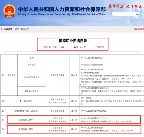Click 国家卫生健康委 in row 23
This screenshot has height=137, width=144.
[58, 111]
